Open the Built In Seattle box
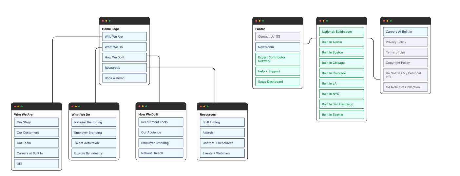The image size is (460, 176). [342, 114]
